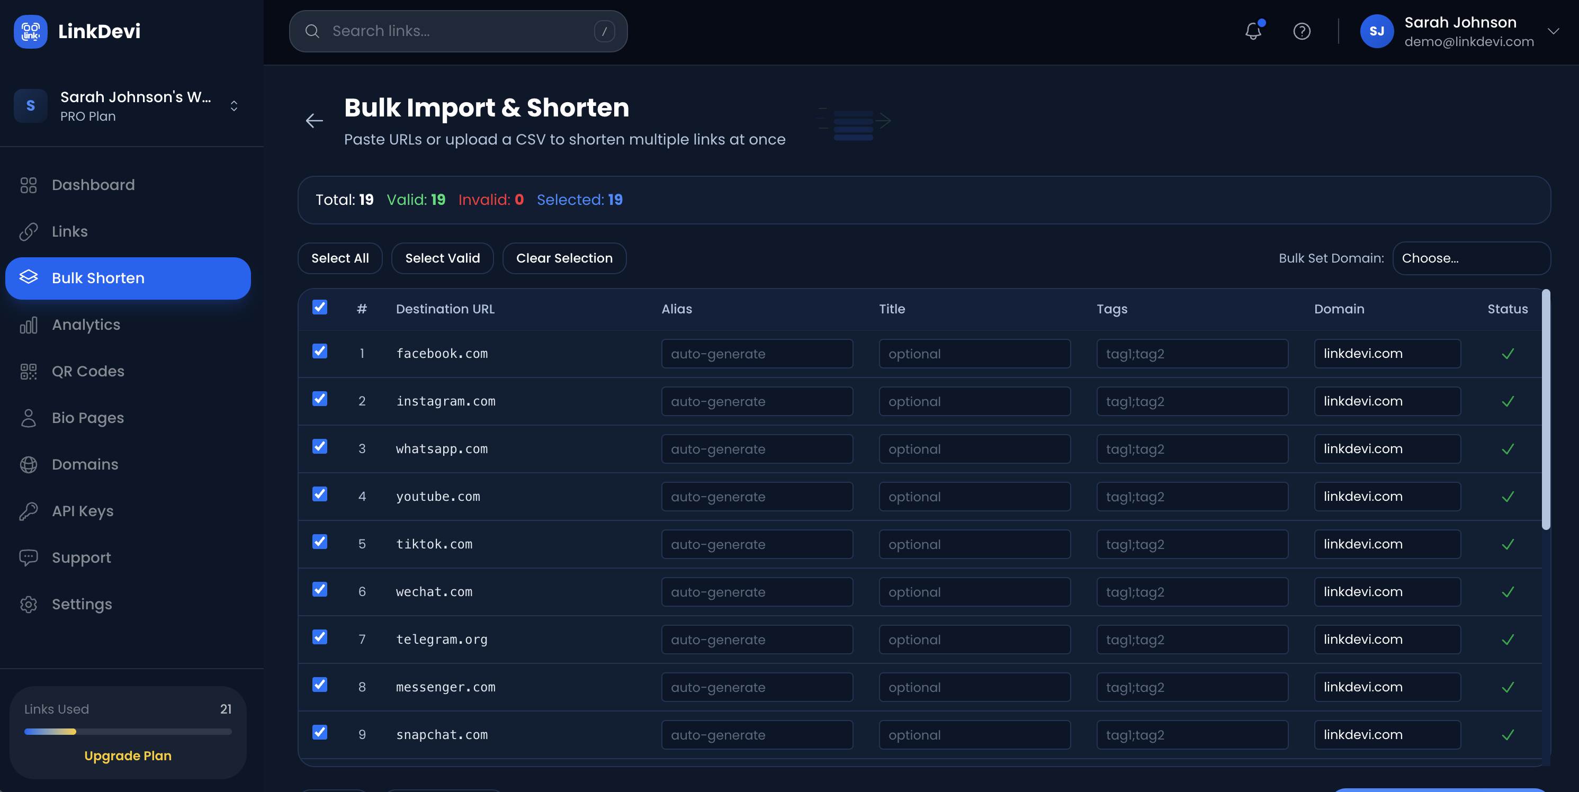Focus the Title field for youtube.com
The height and width of the screenshot is (792, 1579).
click(975, 497)
